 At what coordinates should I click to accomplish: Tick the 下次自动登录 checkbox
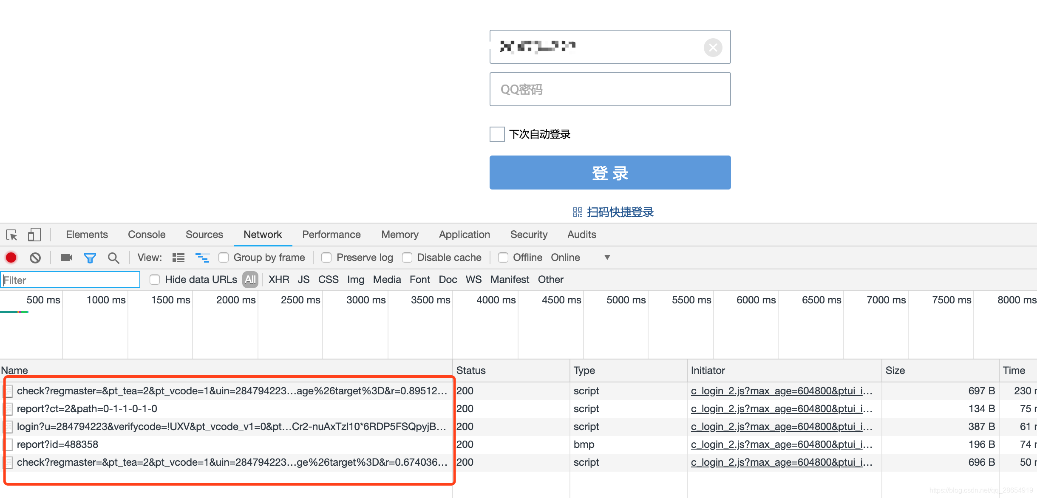(x=497, y=134)
